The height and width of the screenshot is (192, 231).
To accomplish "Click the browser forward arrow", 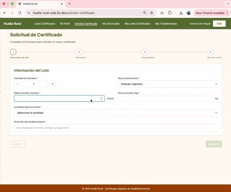I will [x=12, y=13].
